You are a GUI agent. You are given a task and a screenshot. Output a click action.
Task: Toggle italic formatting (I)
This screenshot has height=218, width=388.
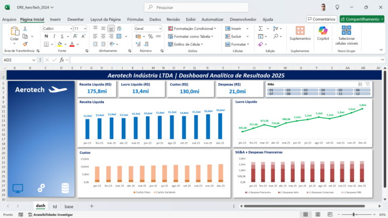54,36
